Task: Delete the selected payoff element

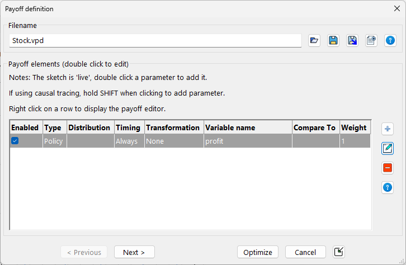Action: (388, 168)
